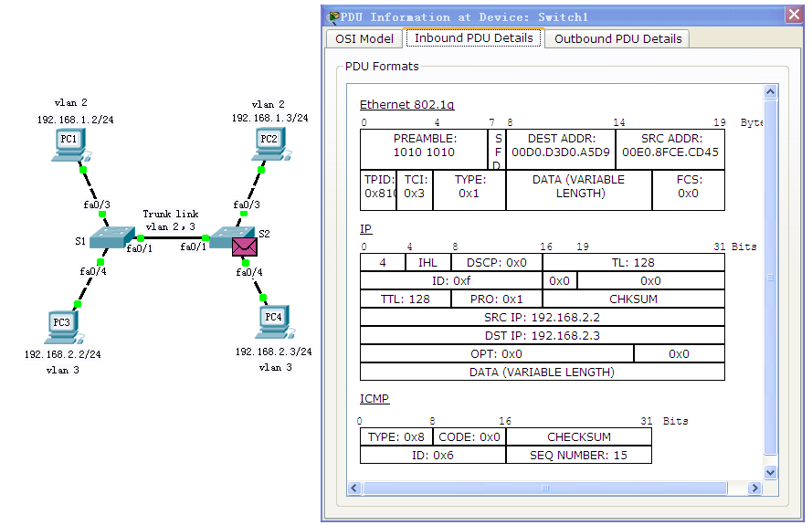Select the PC3 computer icon
Screen dimensions: 812x525
point(64,328)
